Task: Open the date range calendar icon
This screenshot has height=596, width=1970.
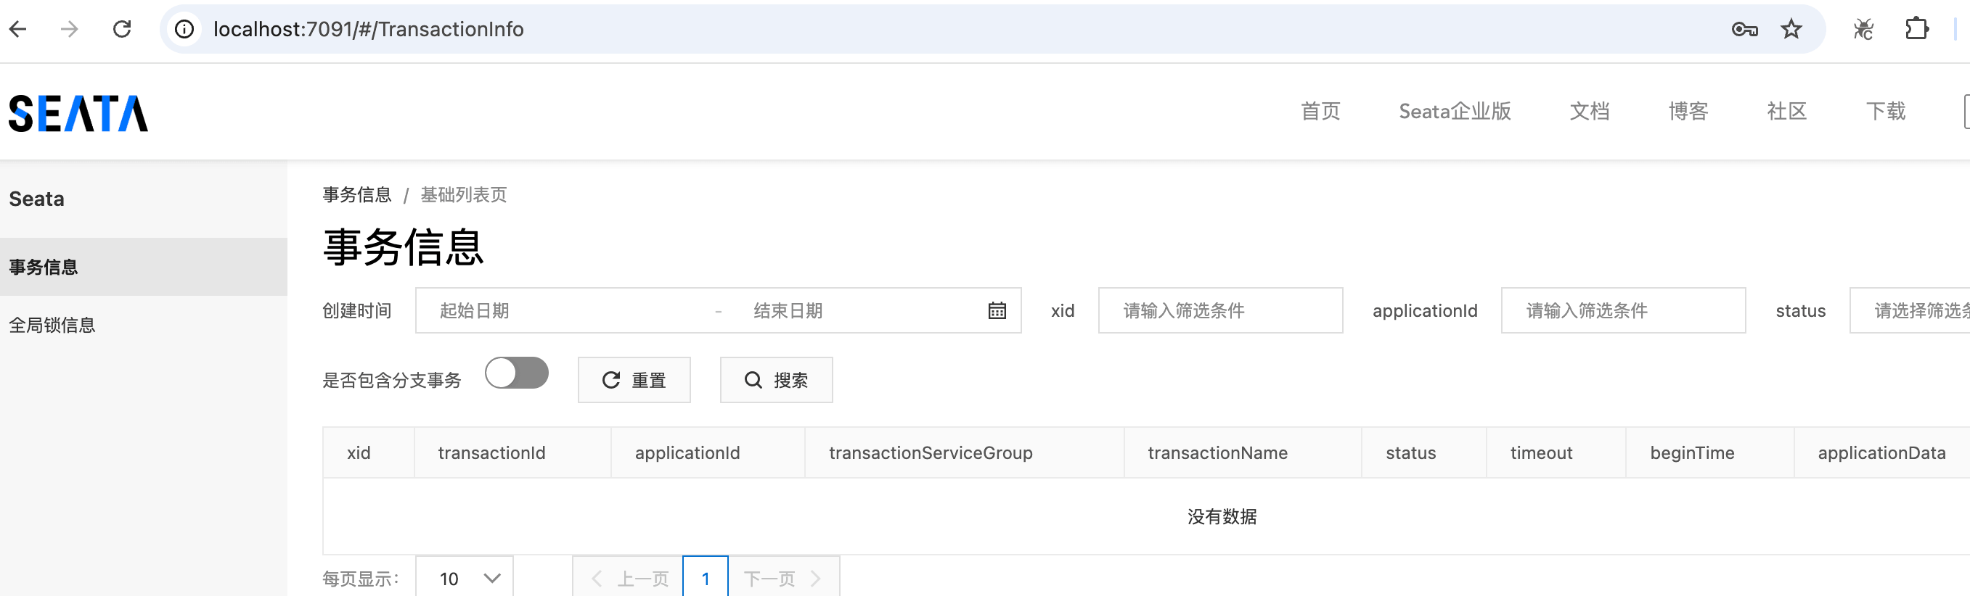Action: 997,311
